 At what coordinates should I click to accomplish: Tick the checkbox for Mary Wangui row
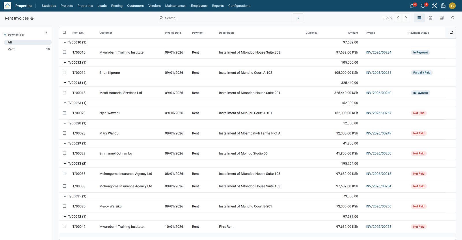click(64, 133)
